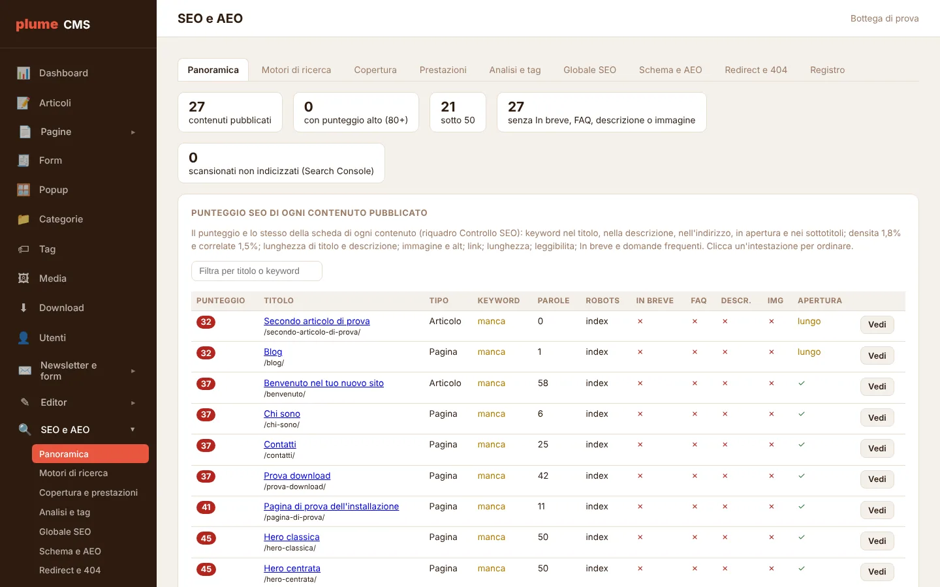Open Copertura e prestazioni sidebar item
Viewport: 940px width, 587px height.
point(90,492)
